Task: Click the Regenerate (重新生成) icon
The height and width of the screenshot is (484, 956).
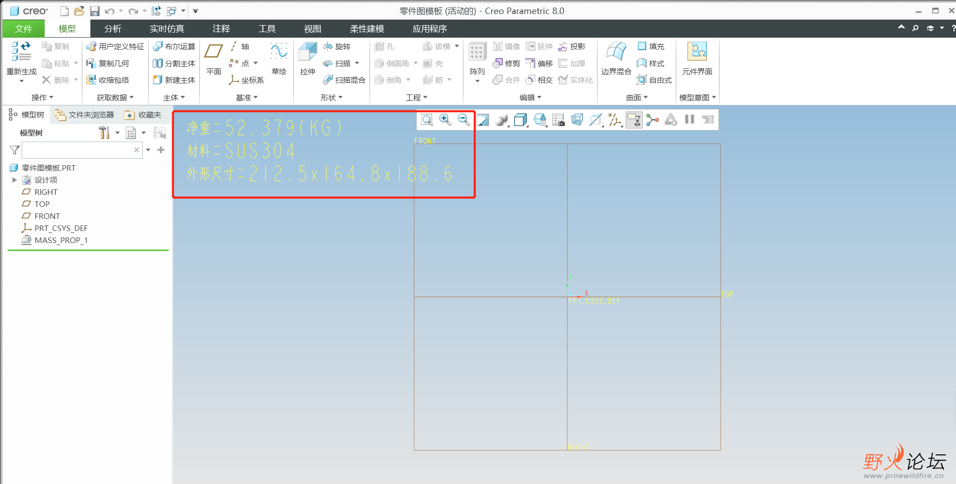Action: (21, 52)
